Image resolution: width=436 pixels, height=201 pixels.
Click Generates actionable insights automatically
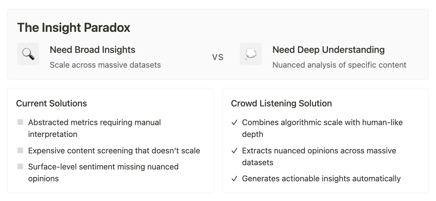pyautogui.click(x=321, y=179)
